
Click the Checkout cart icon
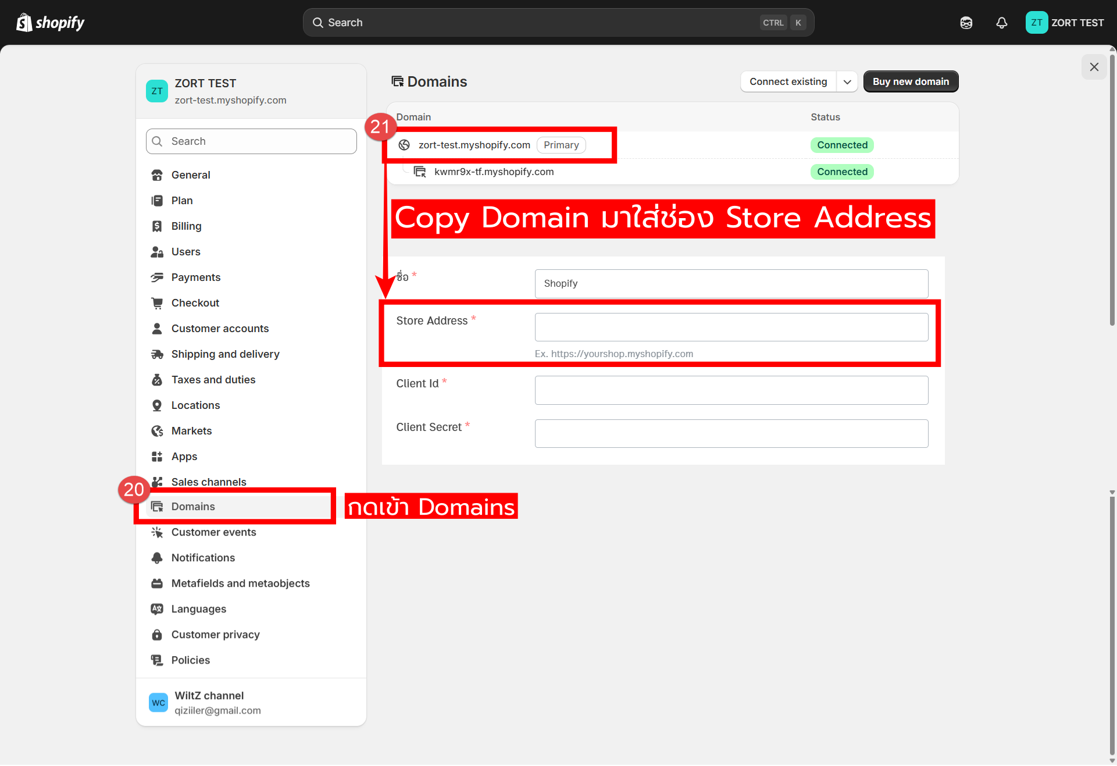157,303
